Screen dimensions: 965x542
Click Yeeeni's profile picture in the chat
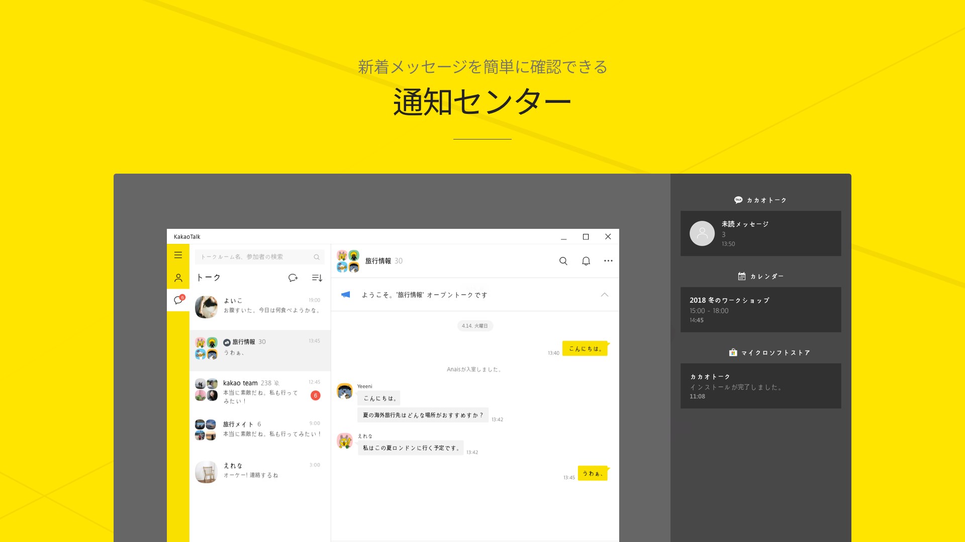(345, 391)
